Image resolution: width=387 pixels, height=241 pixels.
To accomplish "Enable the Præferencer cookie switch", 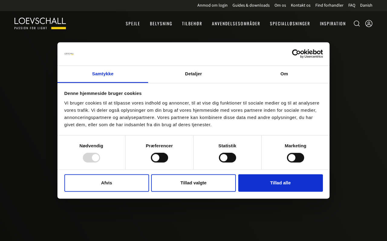I will point(159,158).
